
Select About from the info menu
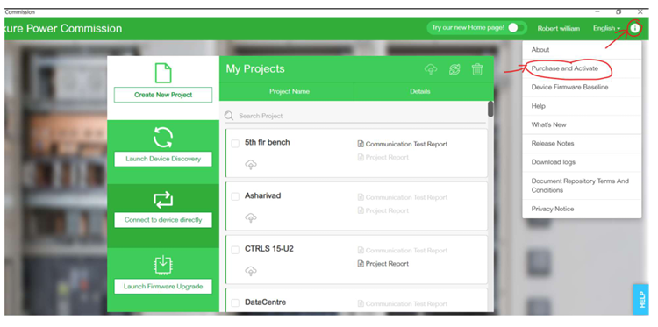[x=582, y=49]
